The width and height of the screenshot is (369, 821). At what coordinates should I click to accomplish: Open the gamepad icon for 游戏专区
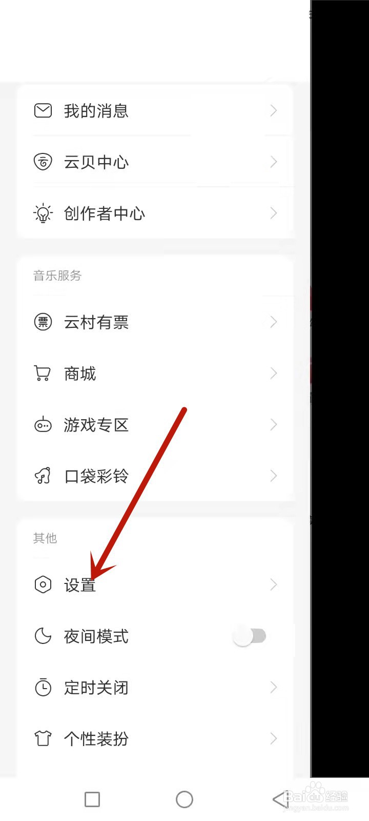point(43,424)
